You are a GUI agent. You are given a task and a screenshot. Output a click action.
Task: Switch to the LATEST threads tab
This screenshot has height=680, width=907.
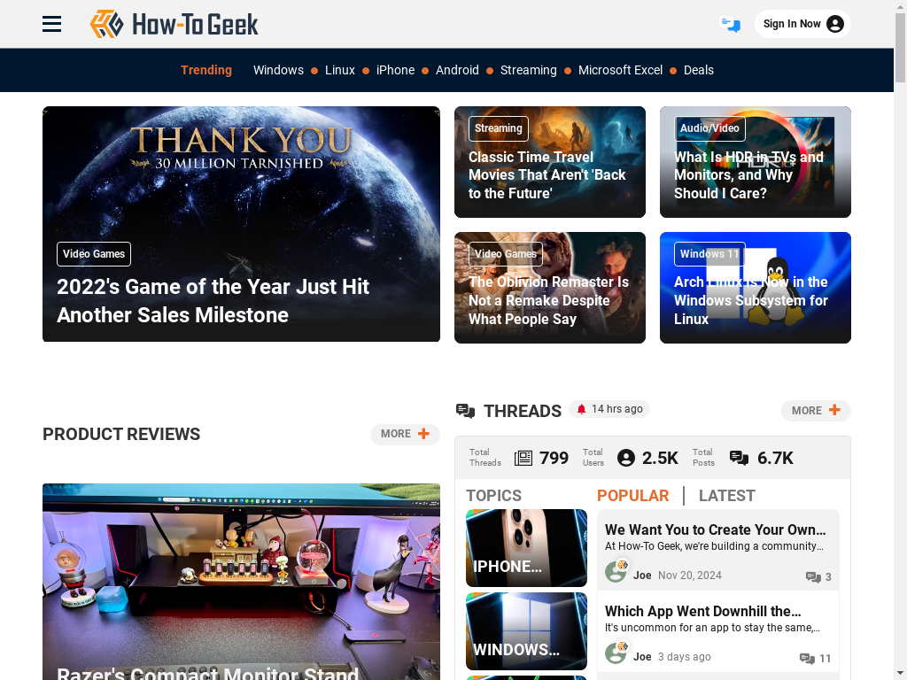click(726, 496)
